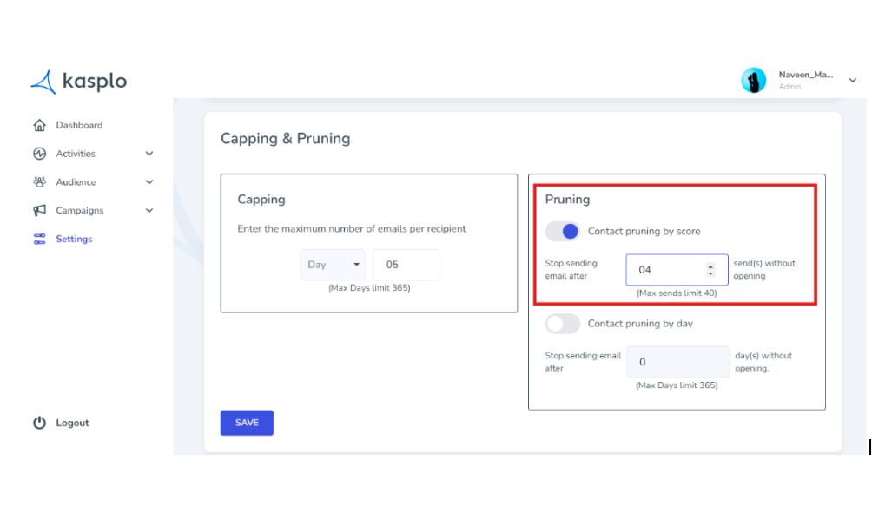Click the kasplo logo
This screenshot has width=872, height=513.
point(79,82)
